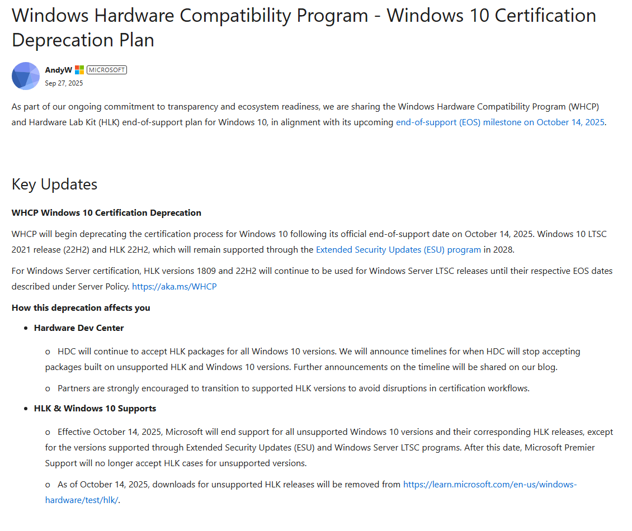The width and height of the screenshot is (632, 531).
Task: Click the colorful avatar image of the author
Action: point(25,75)
